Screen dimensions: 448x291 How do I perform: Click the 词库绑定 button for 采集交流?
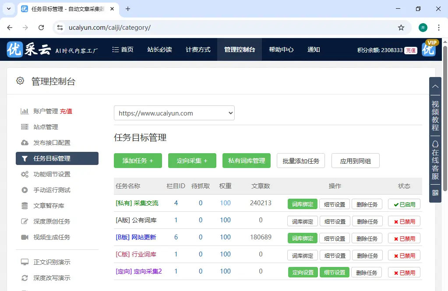click(x=302, y=203)
